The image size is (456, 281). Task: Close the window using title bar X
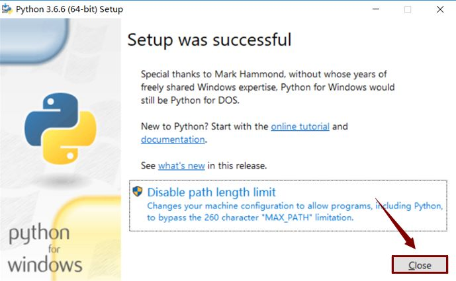440,9
